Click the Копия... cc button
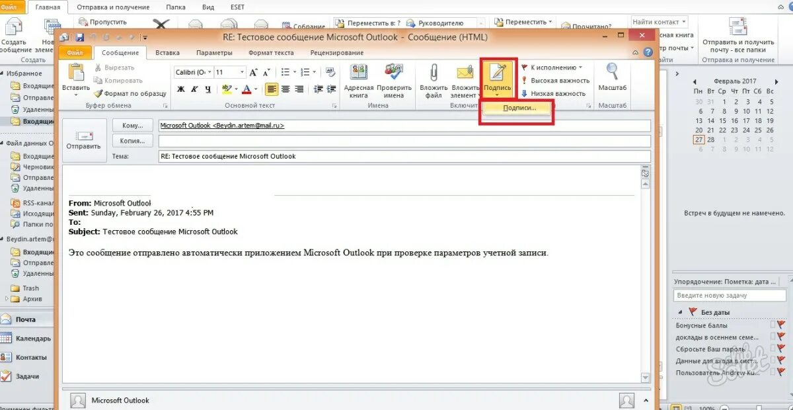The height and width of the screenshot is (410, 793). click(133, 140)
